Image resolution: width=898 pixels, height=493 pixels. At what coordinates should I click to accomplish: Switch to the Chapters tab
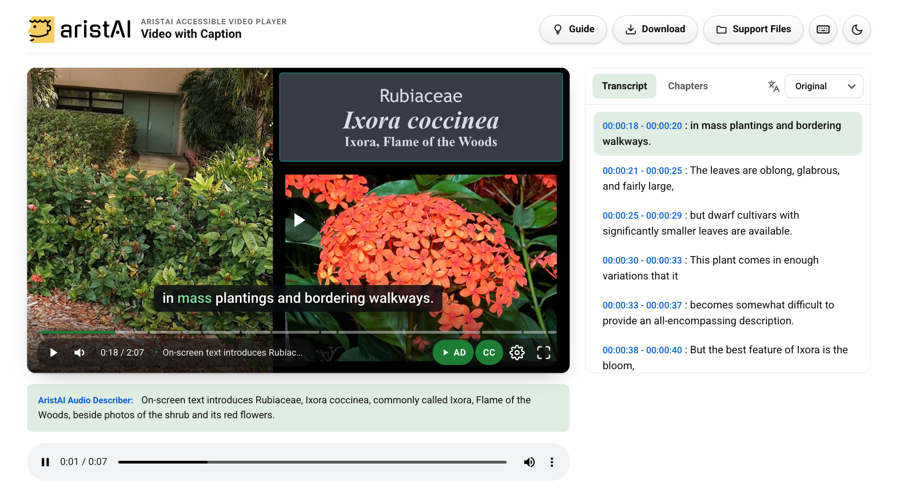(688, 86)
